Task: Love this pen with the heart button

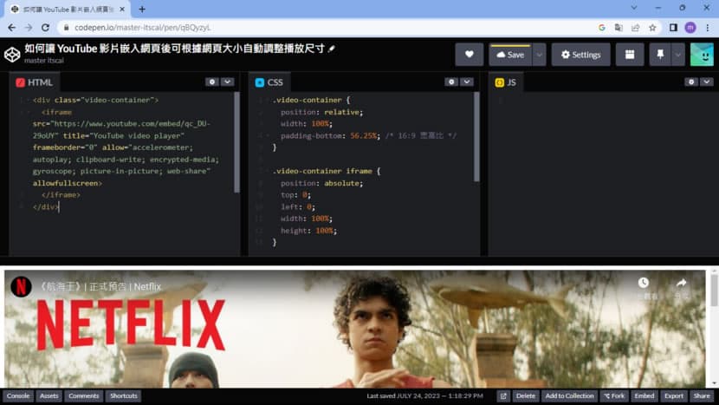Action: pos(470,55)
